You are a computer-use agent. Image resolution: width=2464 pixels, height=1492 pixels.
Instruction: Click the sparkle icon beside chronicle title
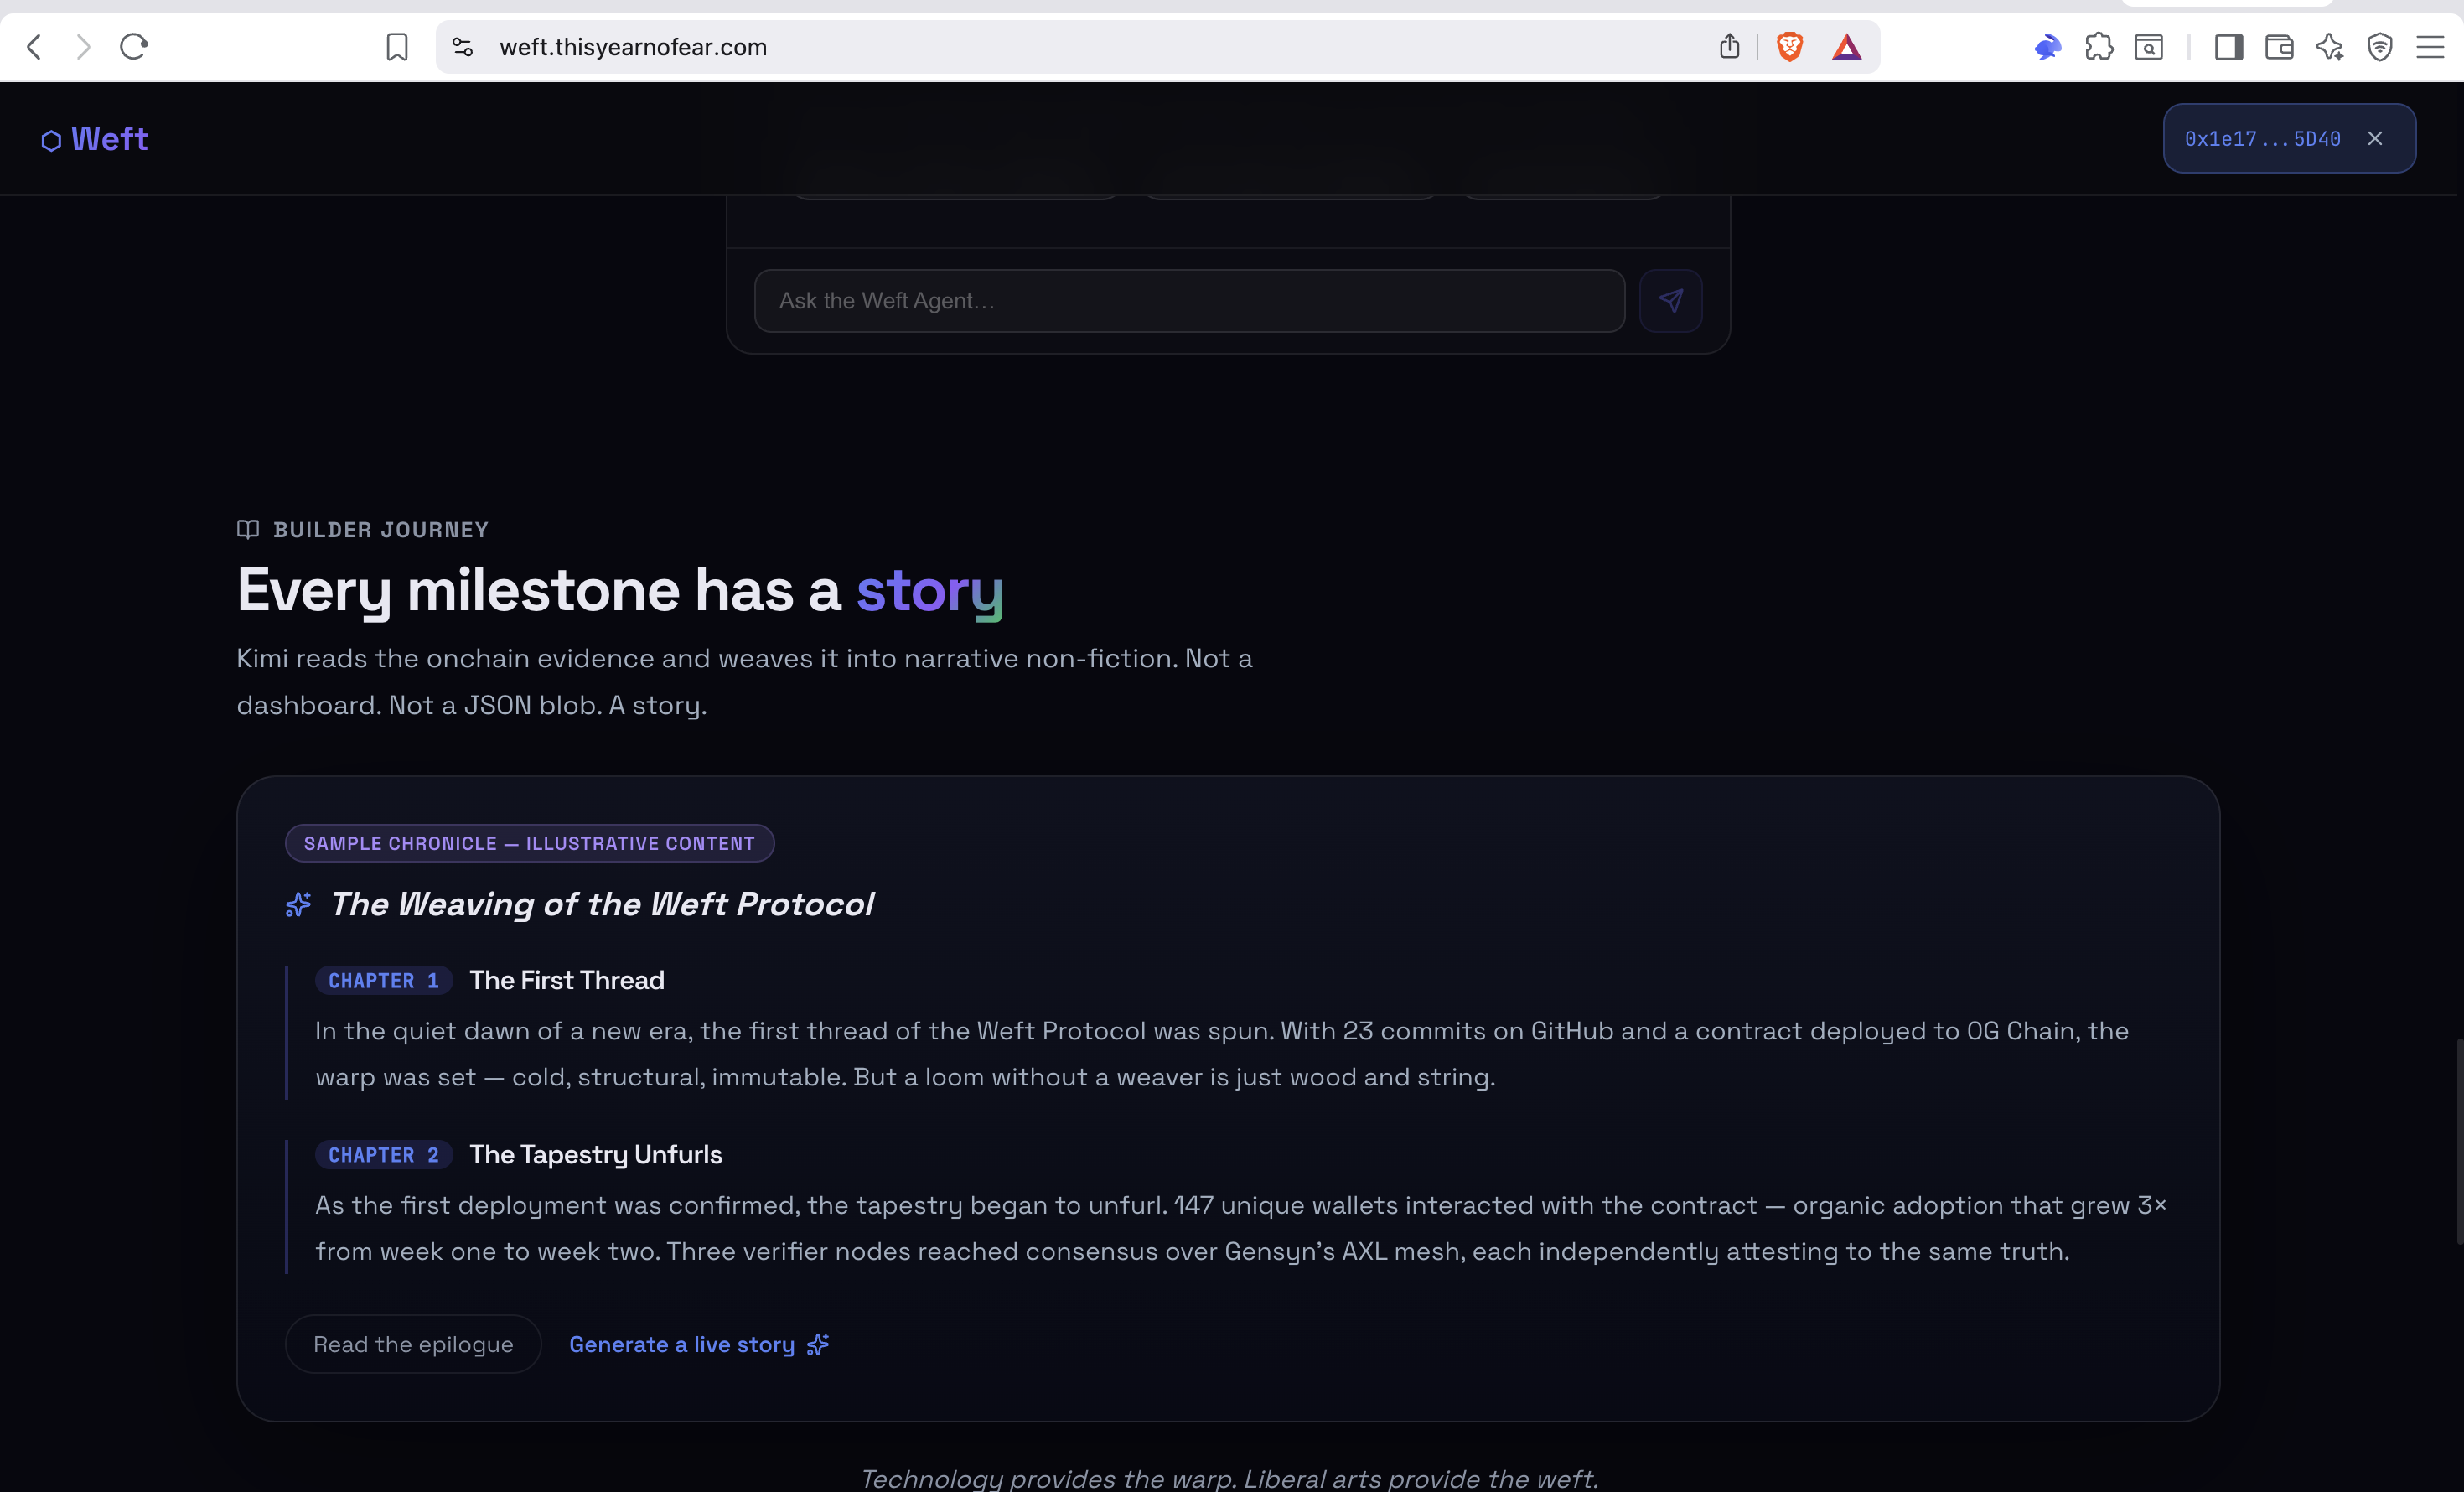298,905
